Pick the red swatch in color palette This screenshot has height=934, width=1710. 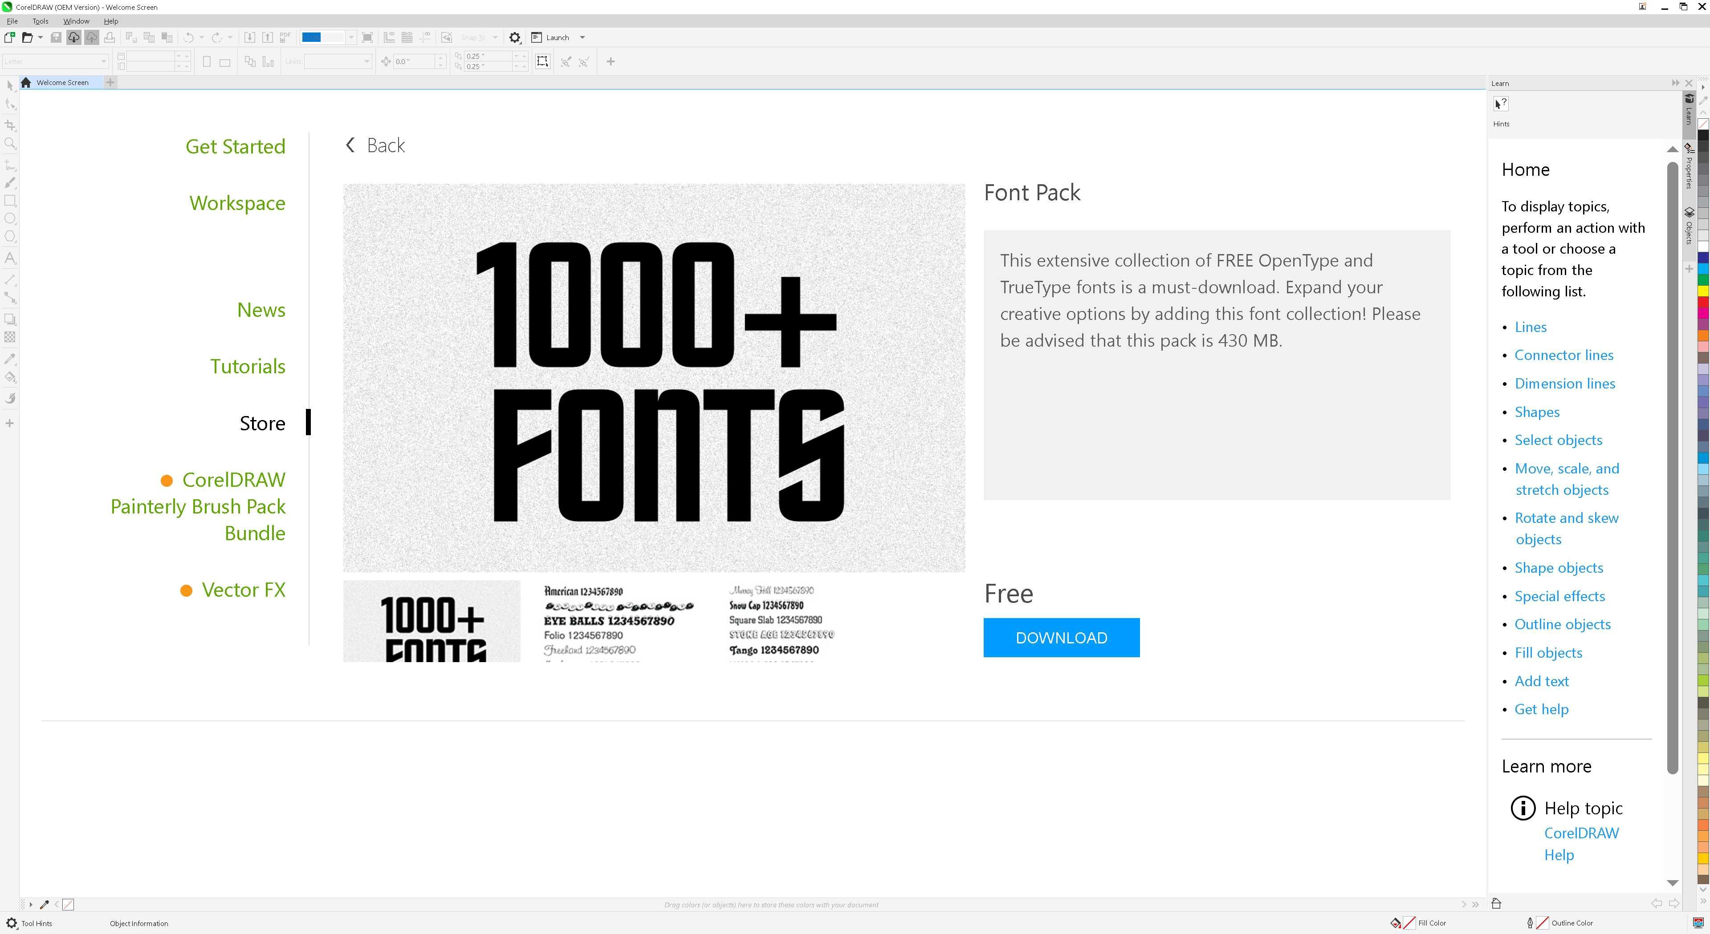[1703, 302]
